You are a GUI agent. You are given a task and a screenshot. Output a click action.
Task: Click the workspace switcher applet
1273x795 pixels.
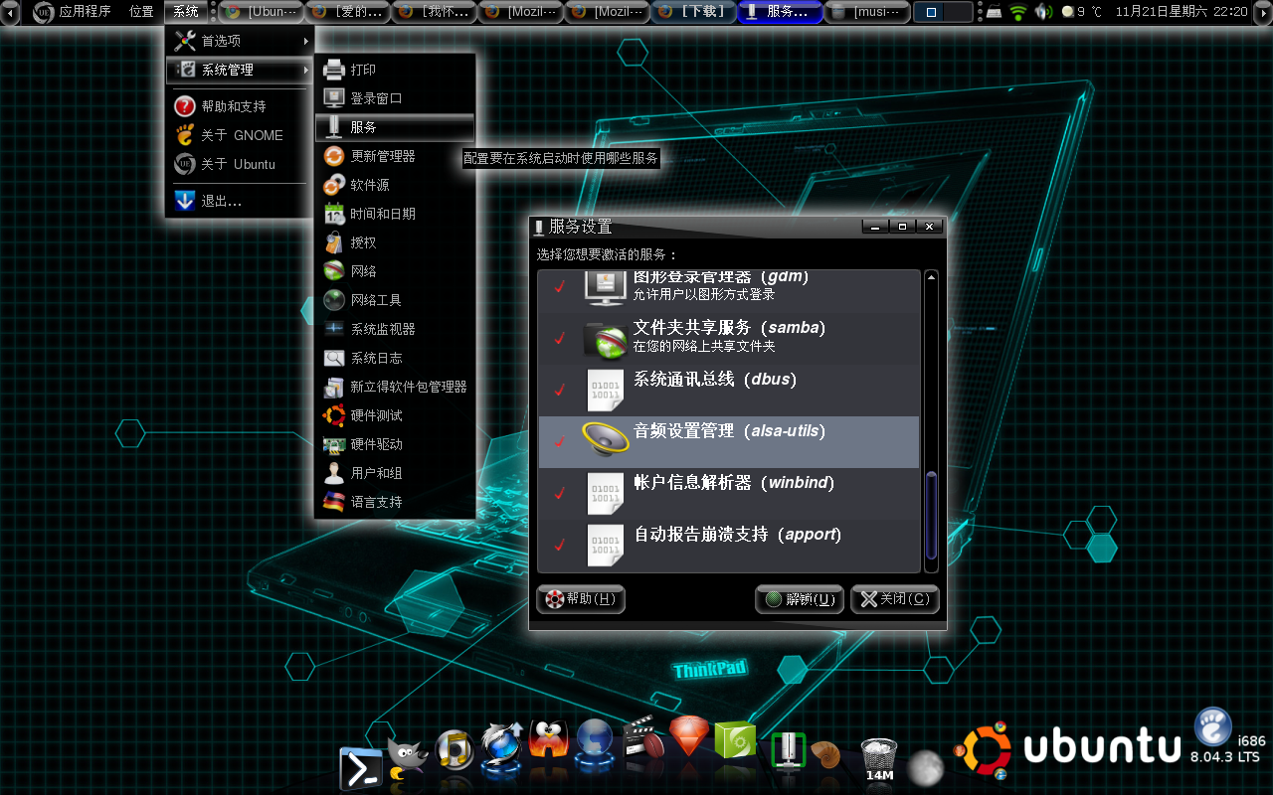(x=943, y=12)
